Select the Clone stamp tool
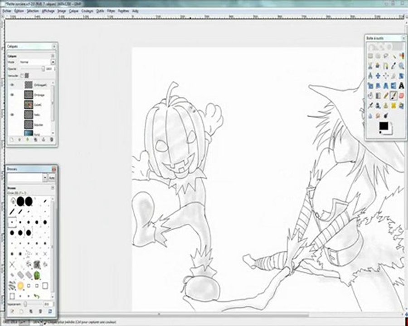This screenshot has width=408, height=326. tap(386, 105)
